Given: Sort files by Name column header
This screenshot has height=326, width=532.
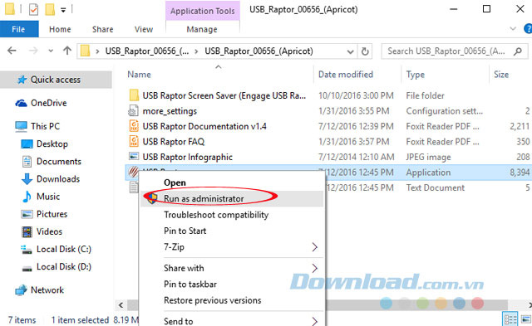Looking at the screenshot, I should coord(139,75).
